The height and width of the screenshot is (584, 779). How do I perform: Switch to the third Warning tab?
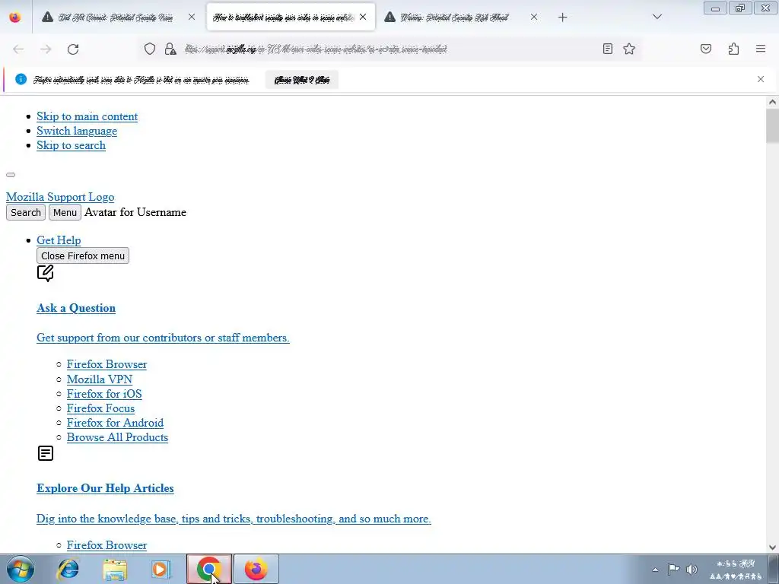pos(454,17)
